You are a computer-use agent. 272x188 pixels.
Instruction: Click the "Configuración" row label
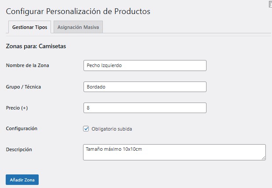tap(22, 128)
